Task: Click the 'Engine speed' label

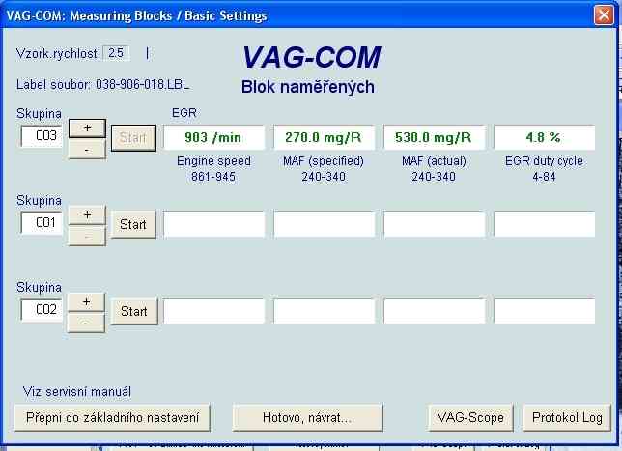Action: click(x=213, y=161)
